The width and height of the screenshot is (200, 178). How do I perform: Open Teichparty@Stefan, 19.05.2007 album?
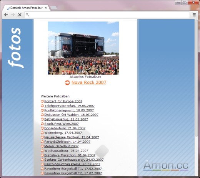(x=69, y=106)
